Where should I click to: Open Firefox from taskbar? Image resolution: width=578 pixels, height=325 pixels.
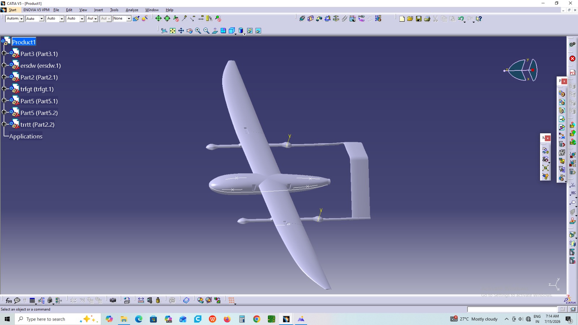pyautogui.click(x=227, y=319)
